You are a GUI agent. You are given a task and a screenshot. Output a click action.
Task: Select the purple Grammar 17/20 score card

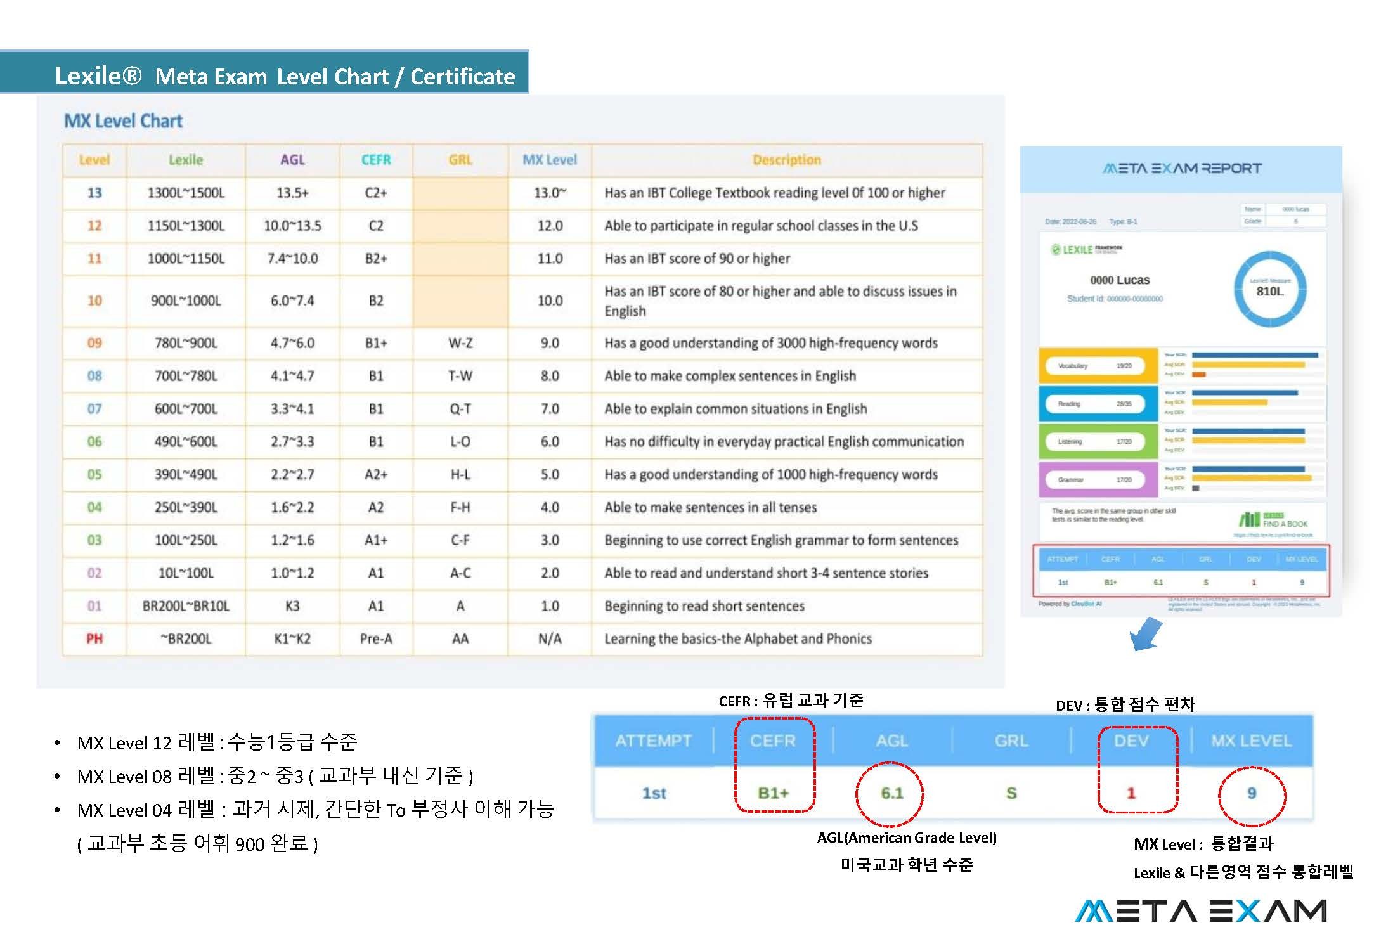coord(1098,480)
